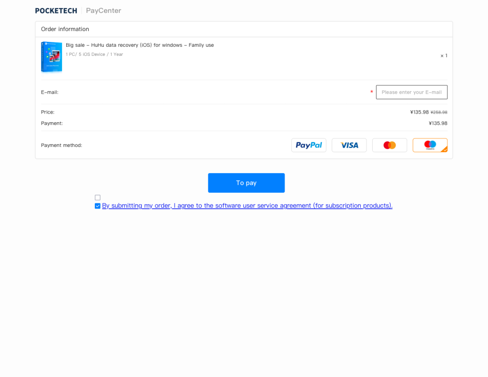Select PayPal as payment method

pyautogui.click(x=308, y=145)
